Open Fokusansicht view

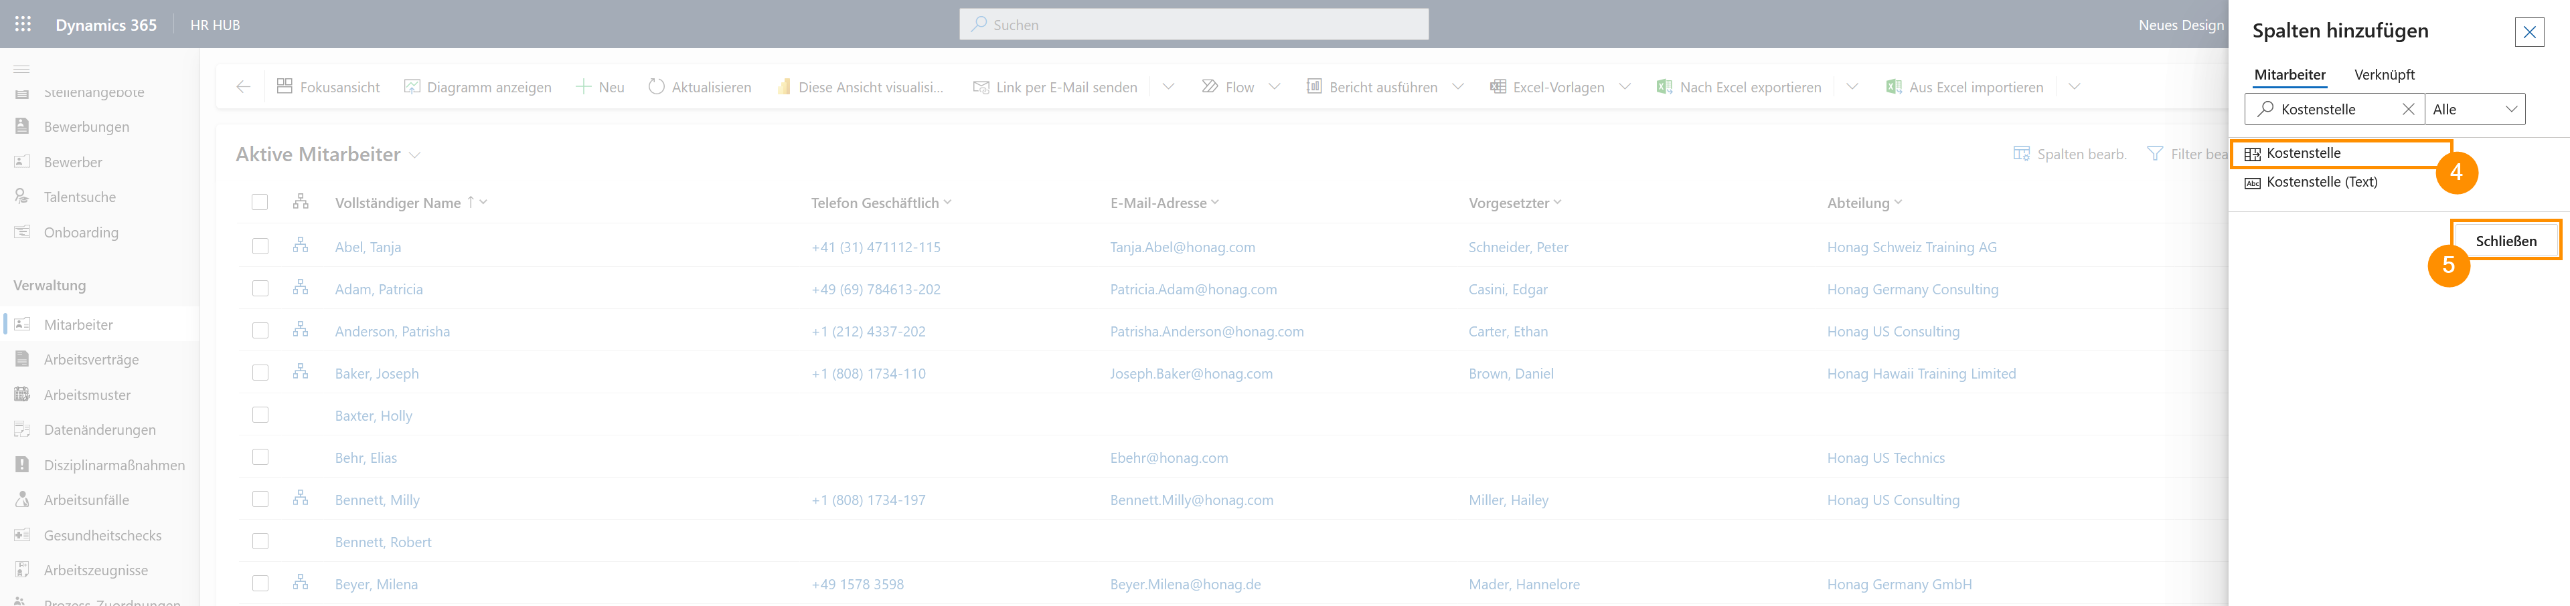pos(328,87)
